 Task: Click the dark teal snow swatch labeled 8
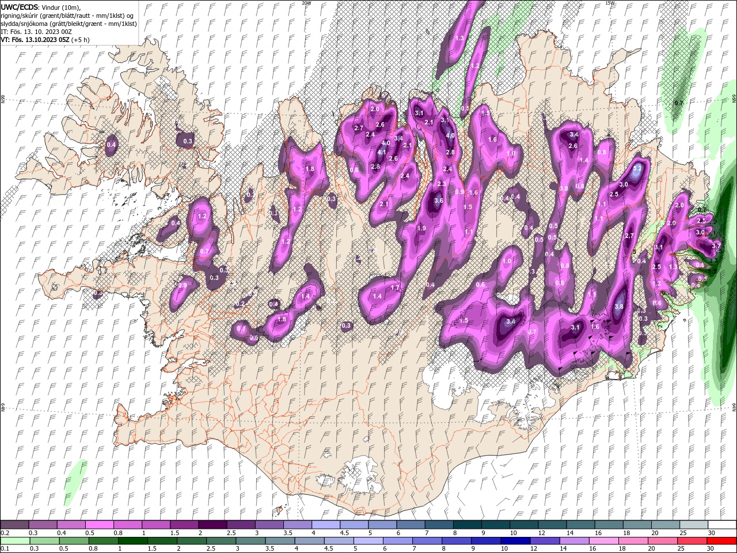click(467, 525)
